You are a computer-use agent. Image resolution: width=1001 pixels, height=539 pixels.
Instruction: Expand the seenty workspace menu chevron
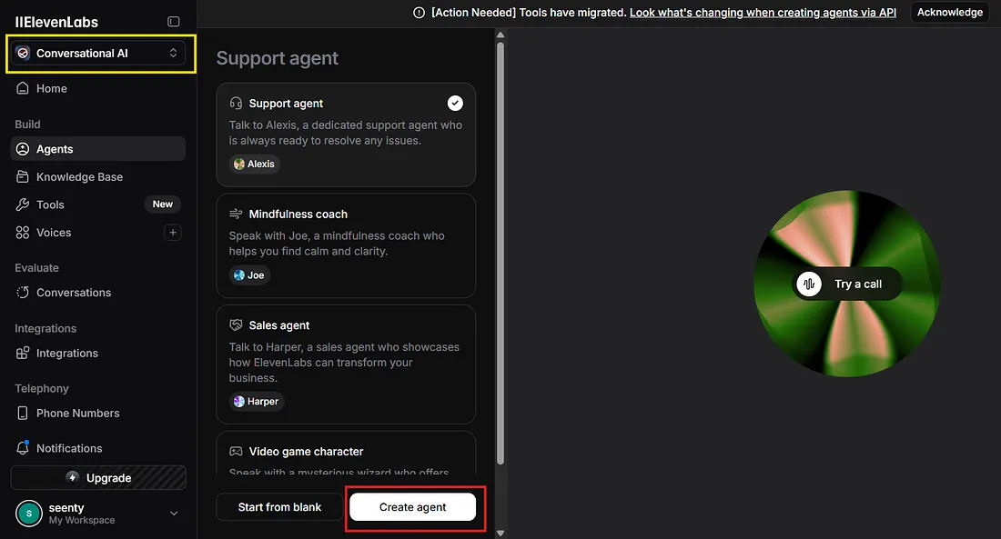coord(174,514)
